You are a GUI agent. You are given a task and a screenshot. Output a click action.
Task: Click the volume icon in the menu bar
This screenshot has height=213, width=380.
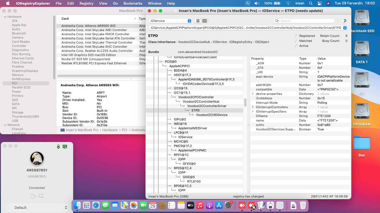pyautogui.click(x=257, y=3)
